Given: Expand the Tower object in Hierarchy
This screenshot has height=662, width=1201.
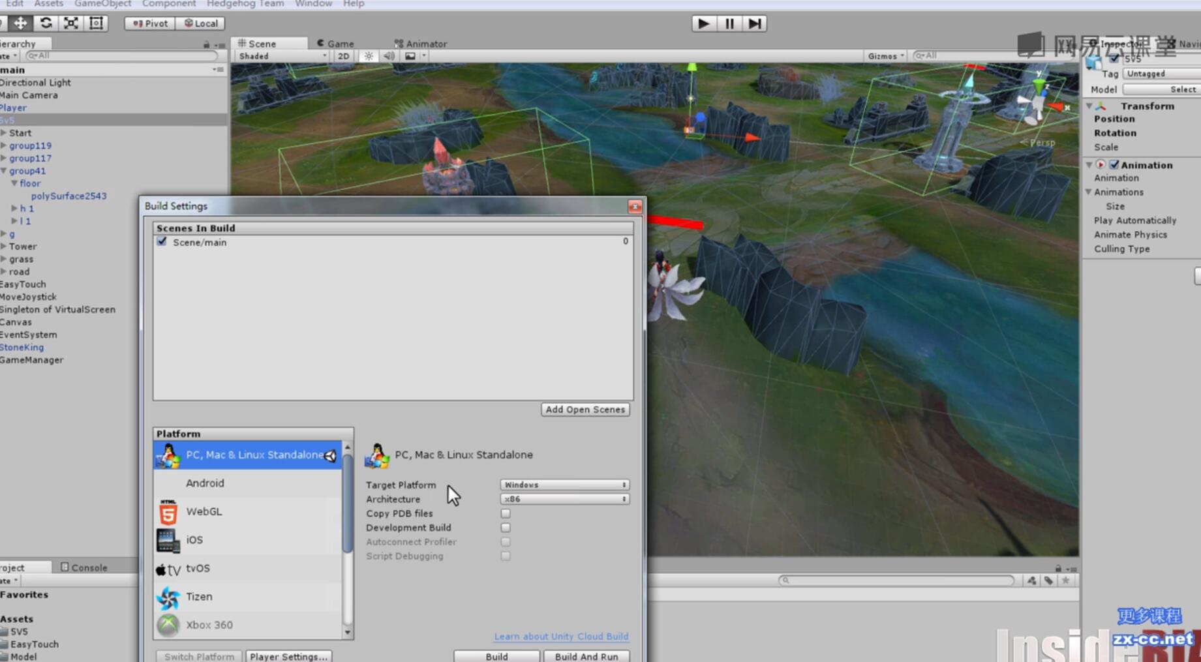Looking at the screenshot, I should (x=4, y=247).
